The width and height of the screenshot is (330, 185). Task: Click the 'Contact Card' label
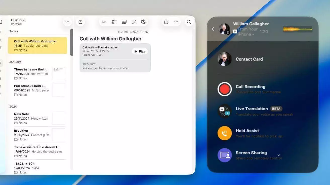pos(249,59)
